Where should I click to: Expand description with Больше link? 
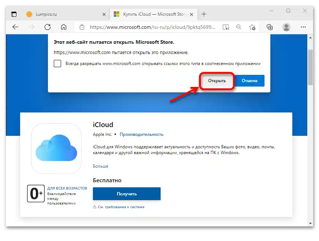pyautogui.click(x=101, y=166)
